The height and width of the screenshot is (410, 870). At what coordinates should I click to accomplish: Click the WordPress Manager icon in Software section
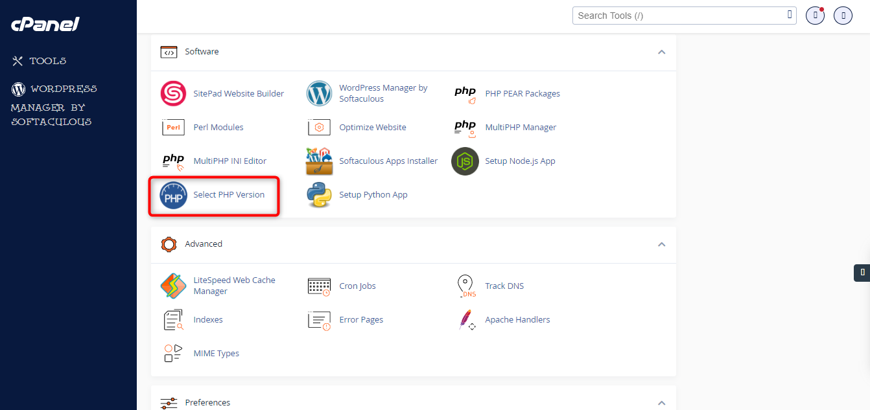[x=319, y=94]
